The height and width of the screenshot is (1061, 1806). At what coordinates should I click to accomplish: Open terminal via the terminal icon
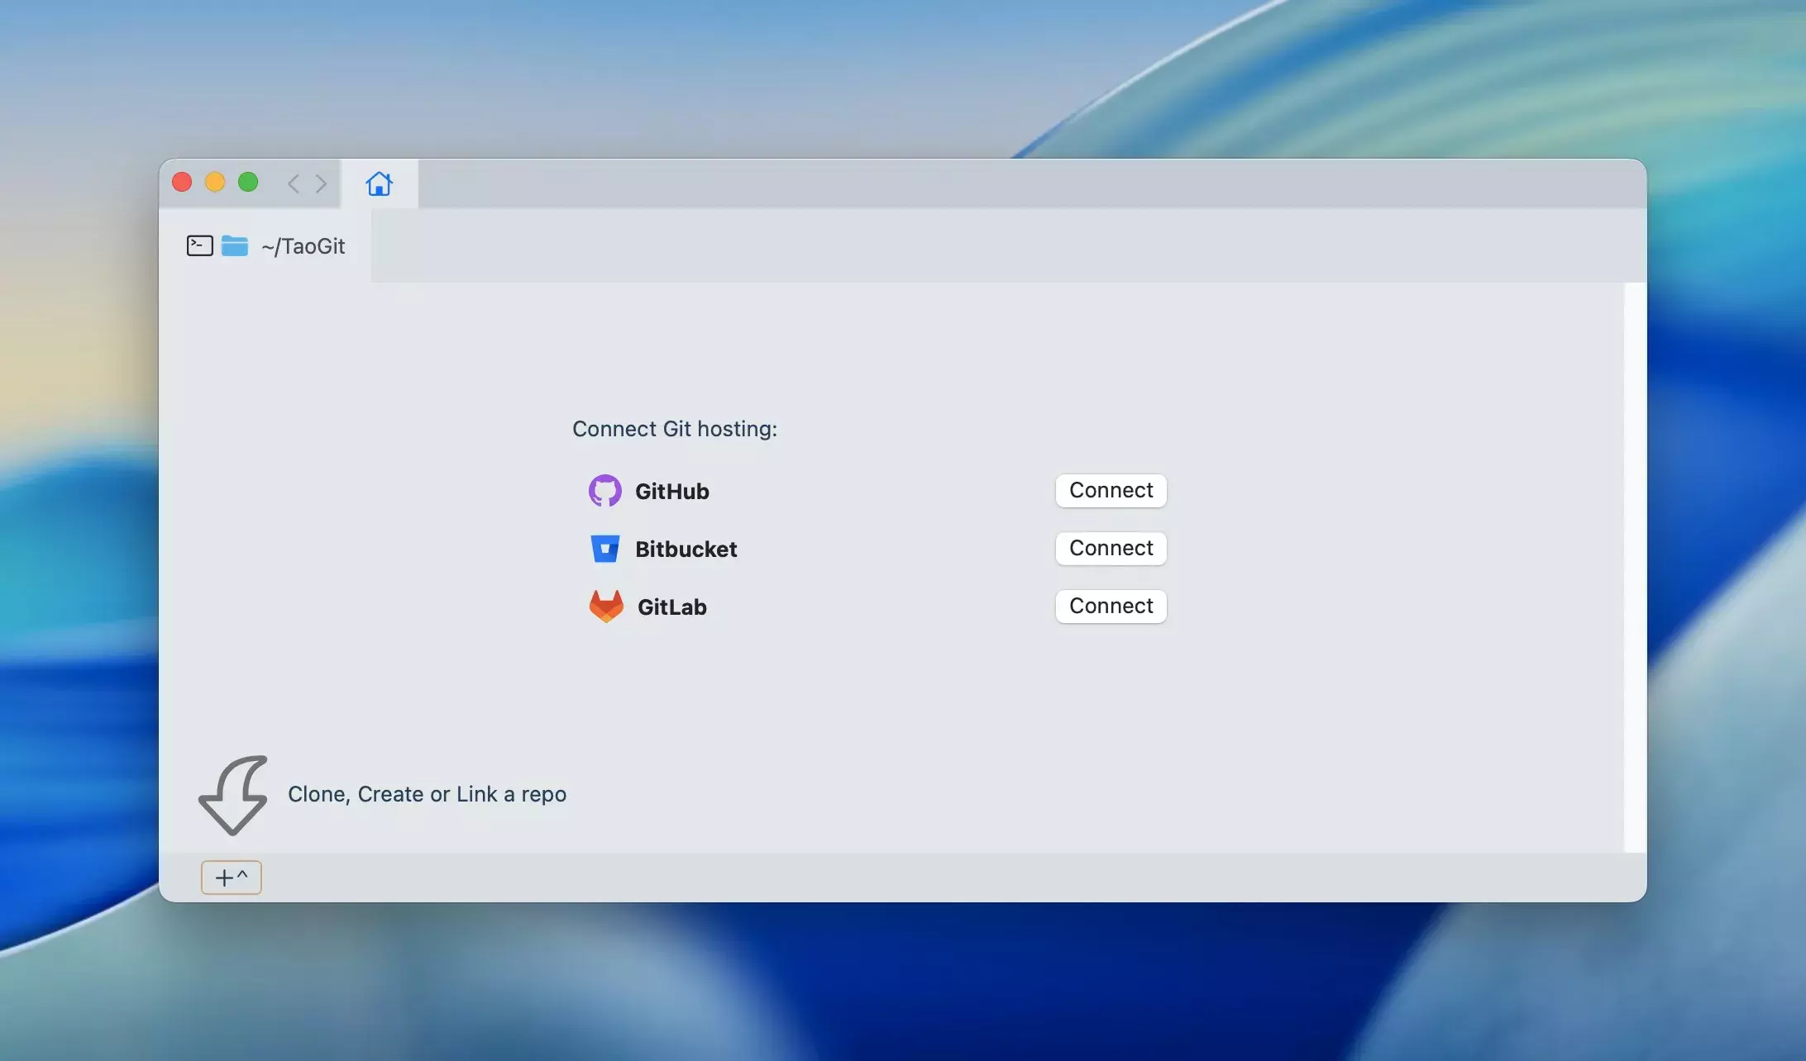click(x=199, y=245)
